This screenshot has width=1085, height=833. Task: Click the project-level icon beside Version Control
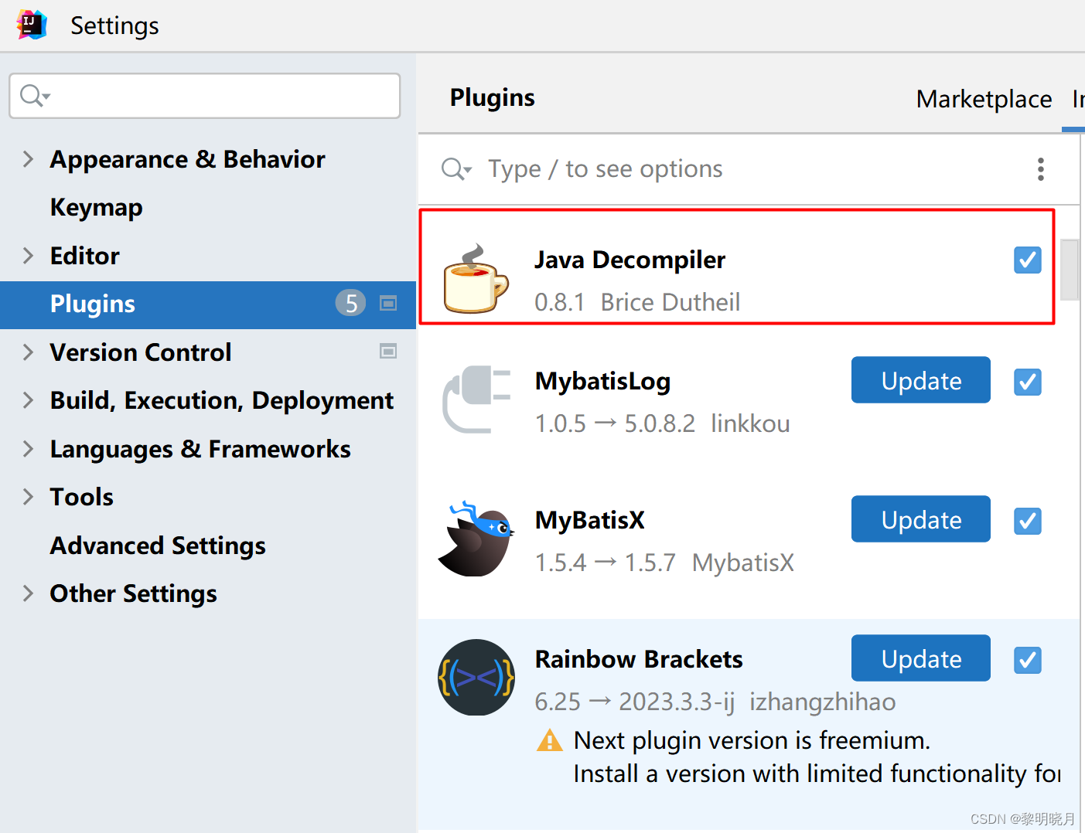[388, 352]
